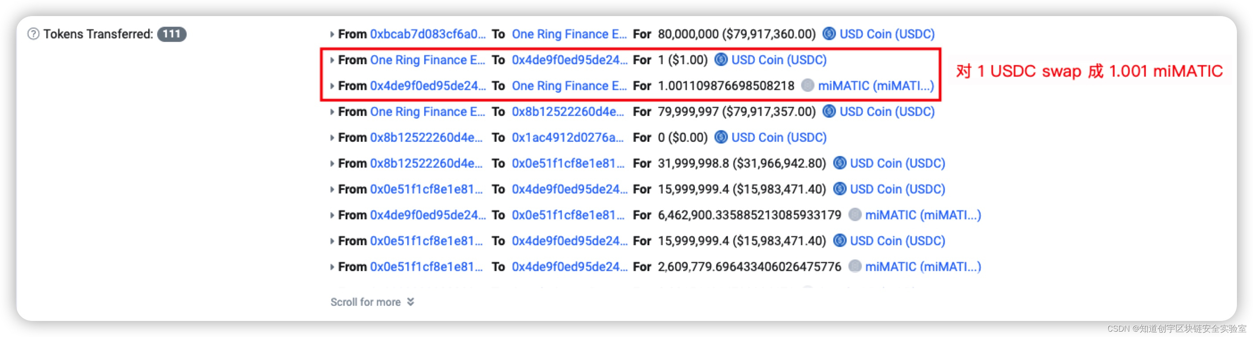Open miMATIC token link in 2,609,779.69 row

(923, 267)
